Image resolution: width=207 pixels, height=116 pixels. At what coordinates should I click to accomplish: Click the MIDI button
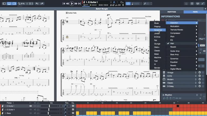[x=202, y=45]
